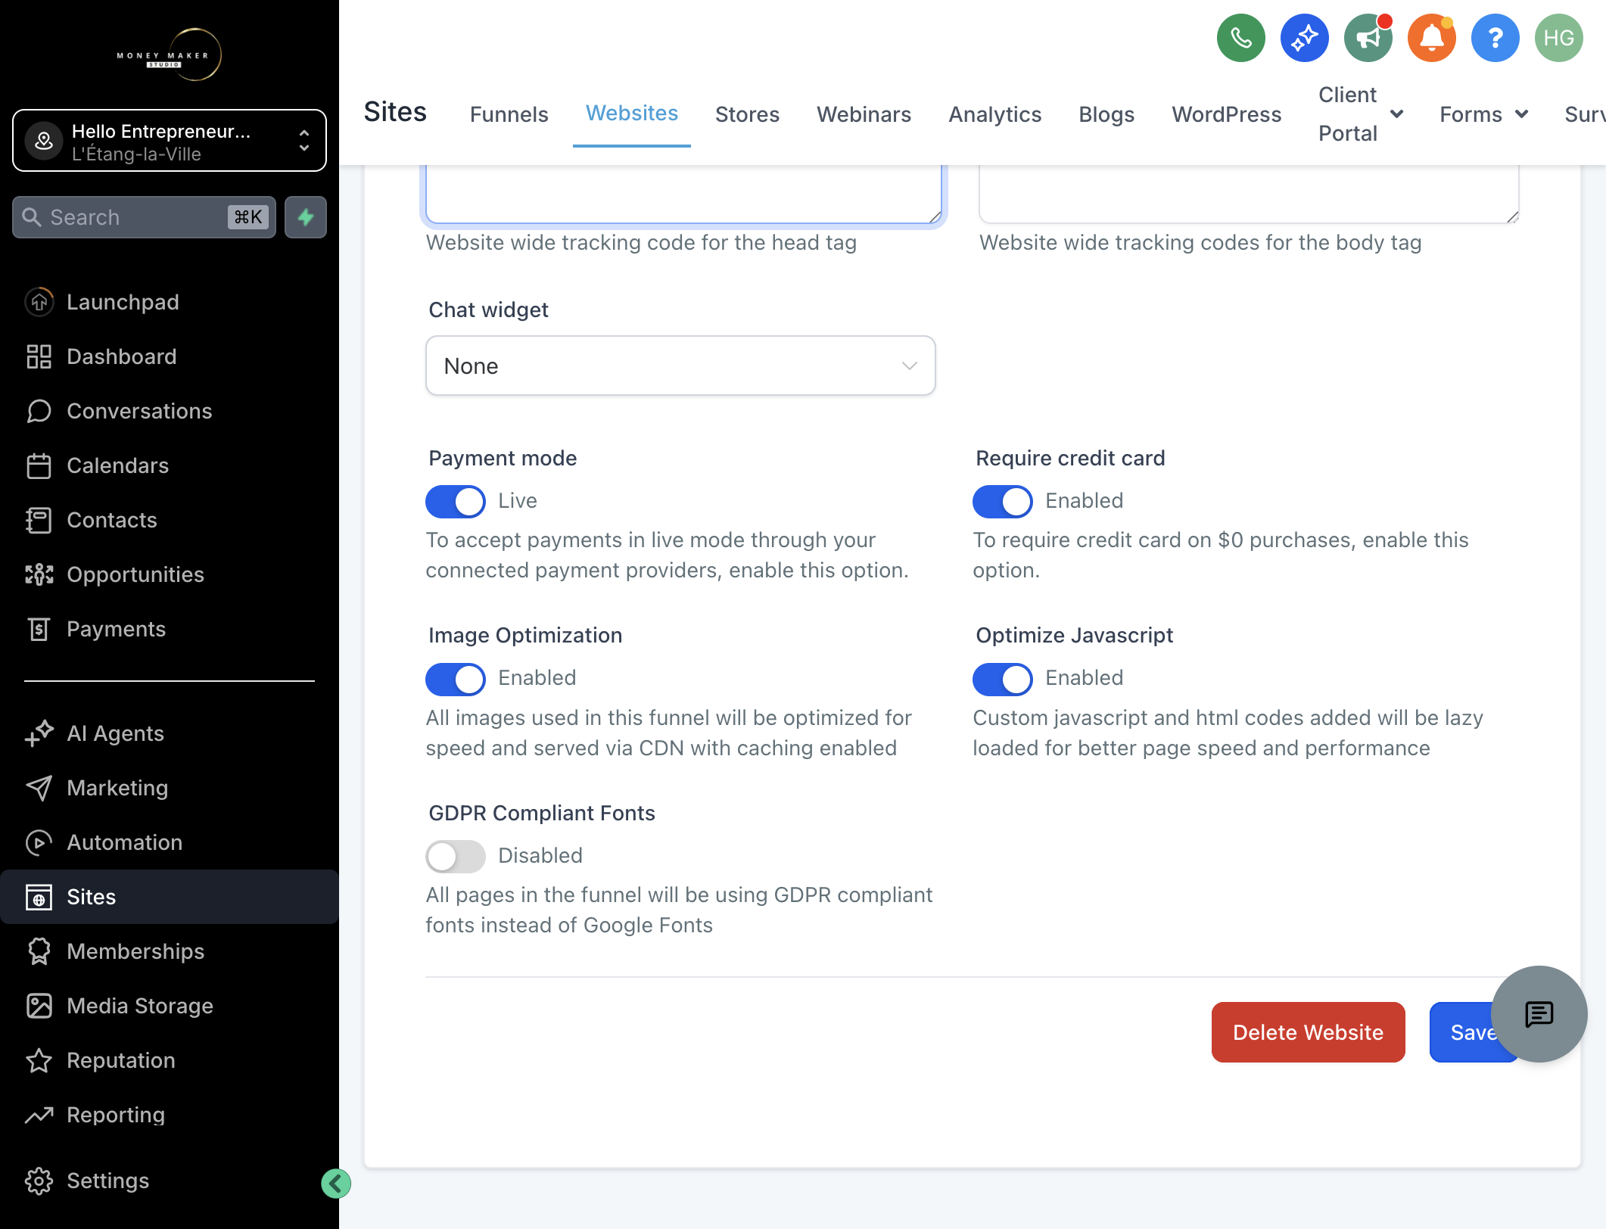Click the green lightning quick actions button

tap(306, 217)
